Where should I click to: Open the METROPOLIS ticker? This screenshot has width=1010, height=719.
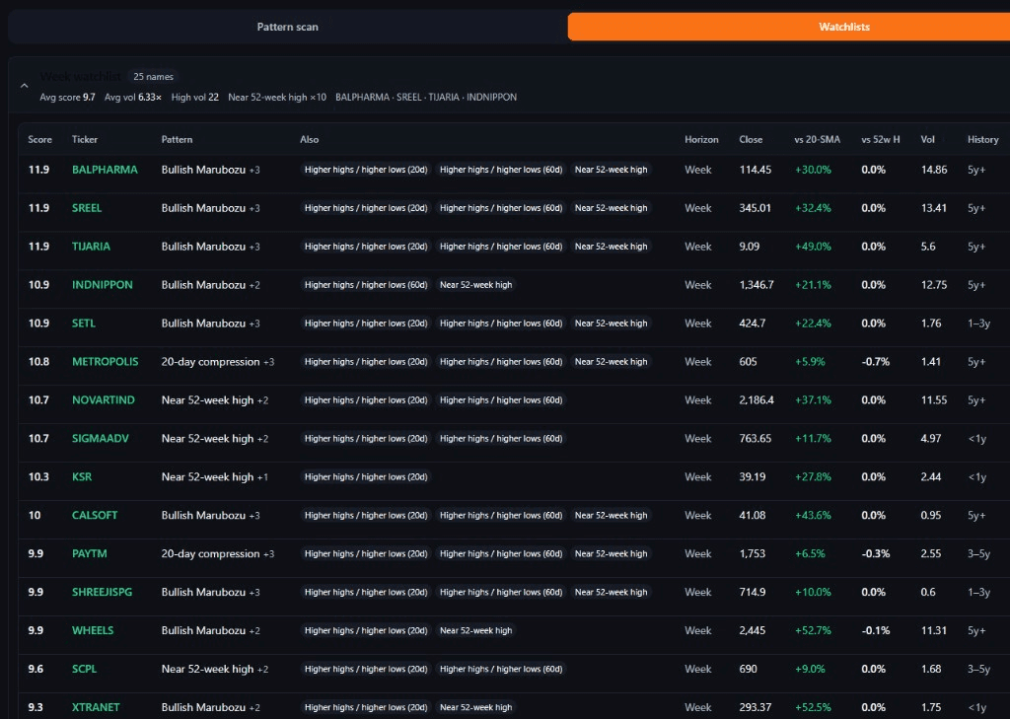pos(105,361)
